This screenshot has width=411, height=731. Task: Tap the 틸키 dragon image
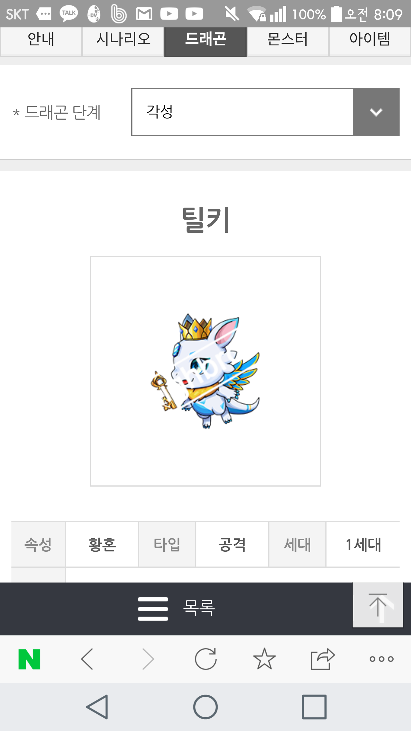point(205,371)
